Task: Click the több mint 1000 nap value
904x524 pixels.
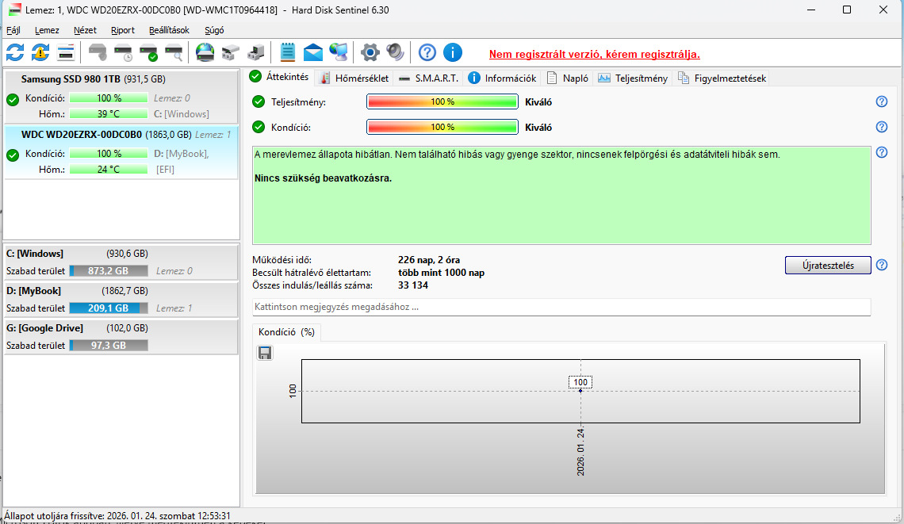Action: (x=441, y=273)
